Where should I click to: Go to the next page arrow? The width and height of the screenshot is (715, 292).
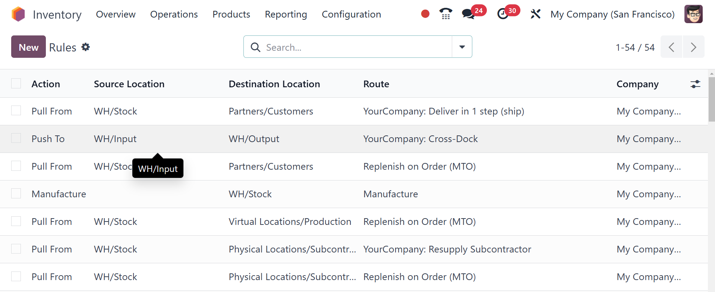coord(693,47)
